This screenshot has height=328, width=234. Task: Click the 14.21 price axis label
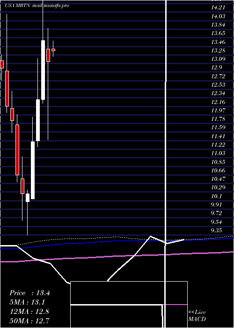pyautogui.click(x=218, y=8)
